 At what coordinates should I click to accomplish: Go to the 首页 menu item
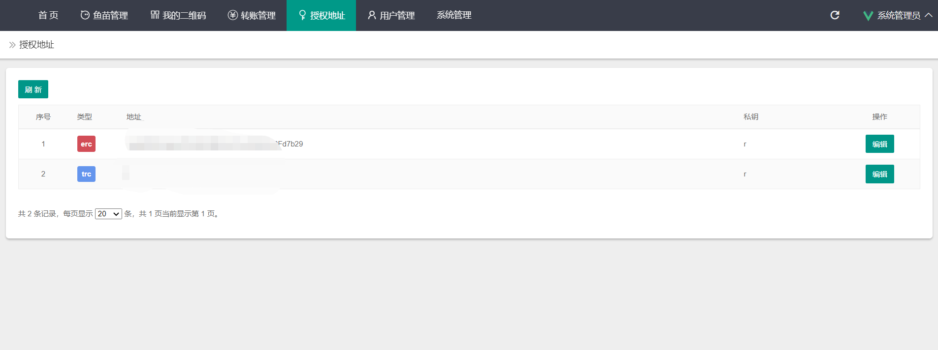pyautogui.click(x=48, y=15)
